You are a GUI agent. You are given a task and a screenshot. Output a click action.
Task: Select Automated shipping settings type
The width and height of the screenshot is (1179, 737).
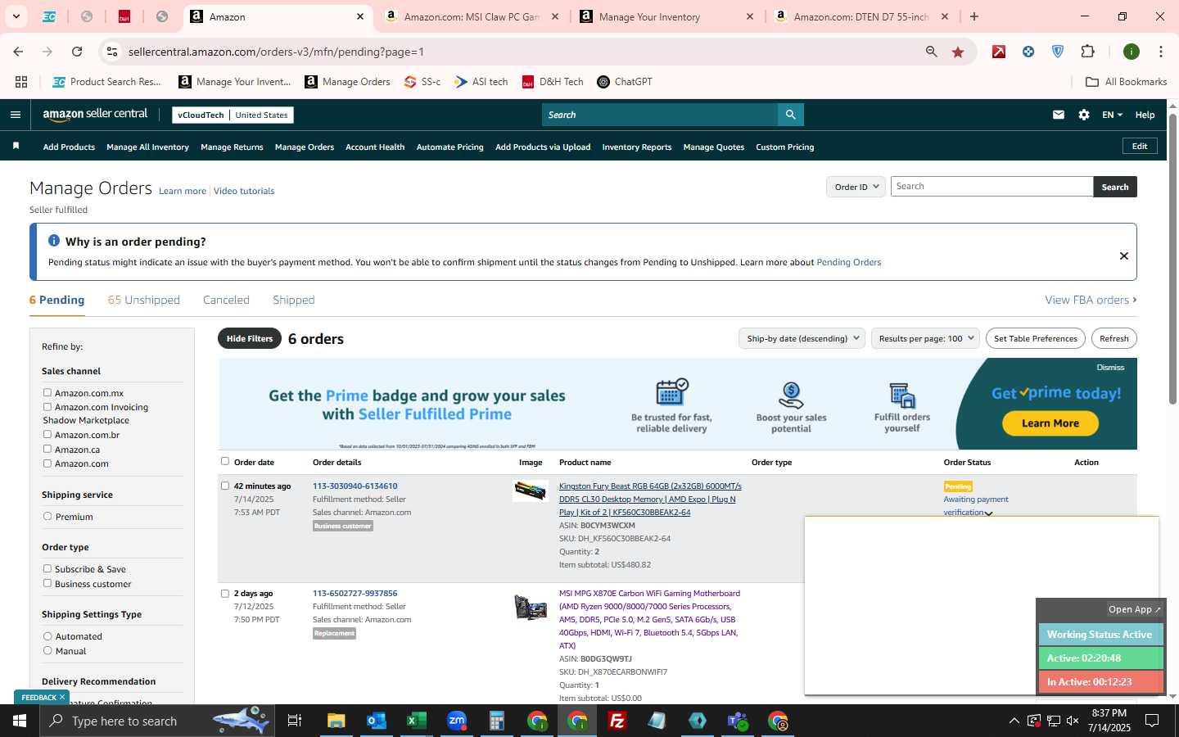(x=47, y=636)
